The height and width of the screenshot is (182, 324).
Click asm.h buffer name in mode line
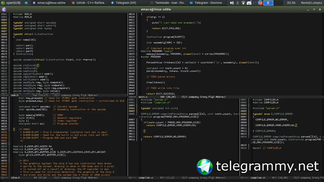pos(15,95)
